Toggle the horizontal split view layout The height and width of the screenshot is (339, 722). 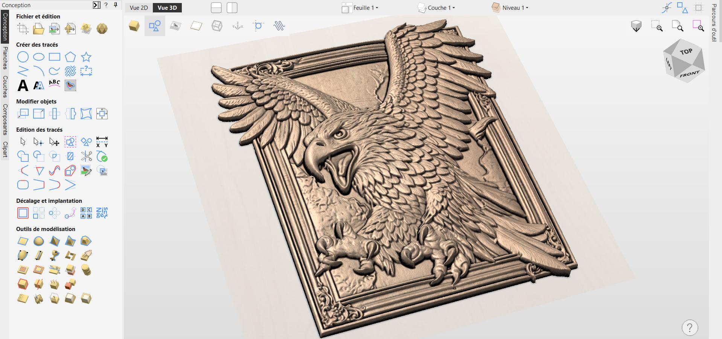pos(216,8)
